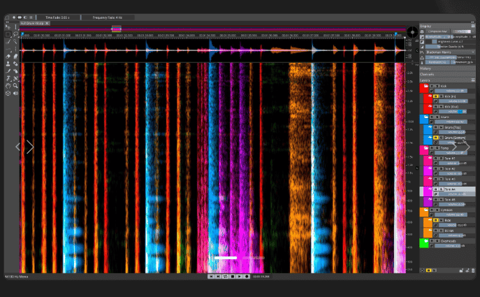Click the record button in transport
Viewport: 480px width, 297px height.
click(247, 277)
